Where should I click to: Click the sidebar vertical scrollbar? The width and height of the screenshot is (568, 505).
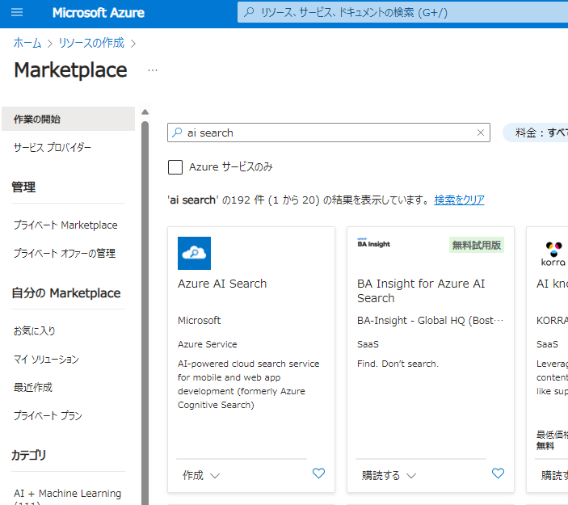tap(145, 312)
